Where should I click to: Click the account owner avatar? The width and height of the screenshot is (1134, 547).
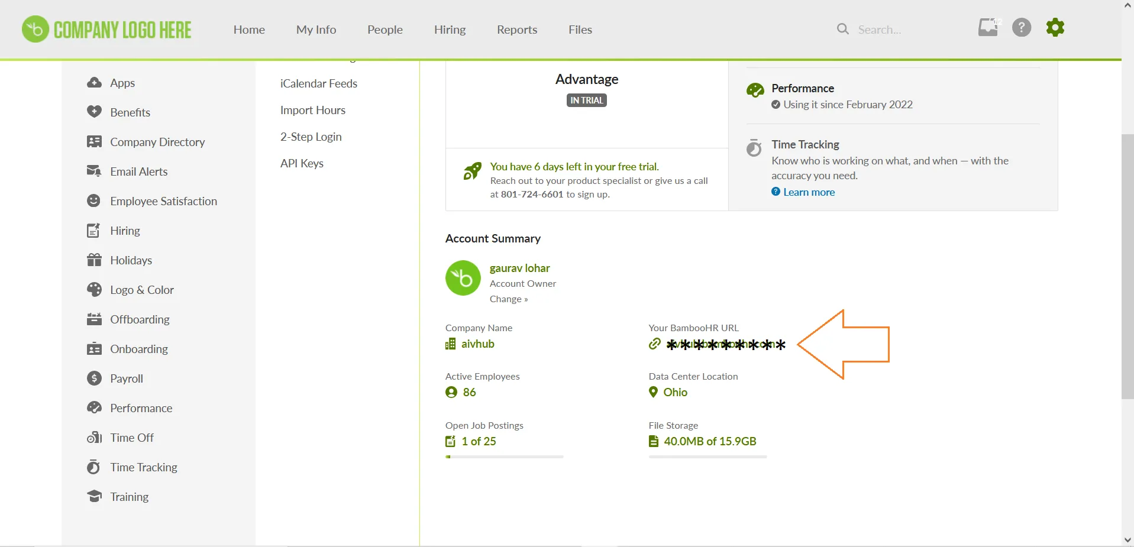point(463,278)
